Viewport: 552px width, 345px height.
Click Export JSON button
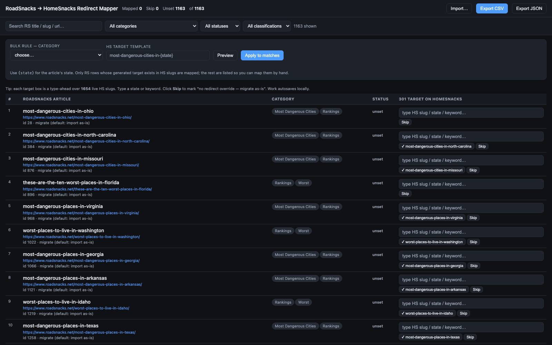tap(529, 9)
